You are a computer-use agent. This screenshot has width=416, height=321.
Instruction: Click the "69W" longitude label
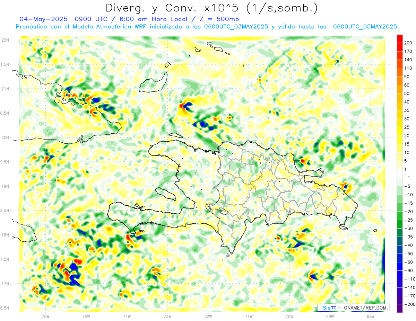(330, 316)
